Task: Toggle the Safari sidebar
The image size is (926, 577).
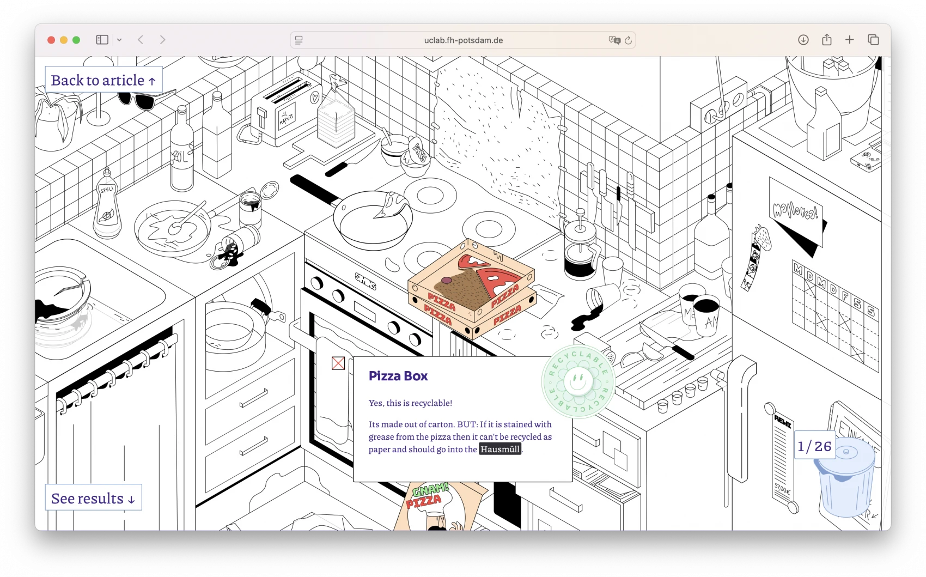Action: click(x=102, y=40)
